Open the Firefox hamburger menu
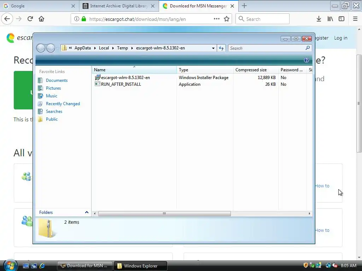 (355, 19)
